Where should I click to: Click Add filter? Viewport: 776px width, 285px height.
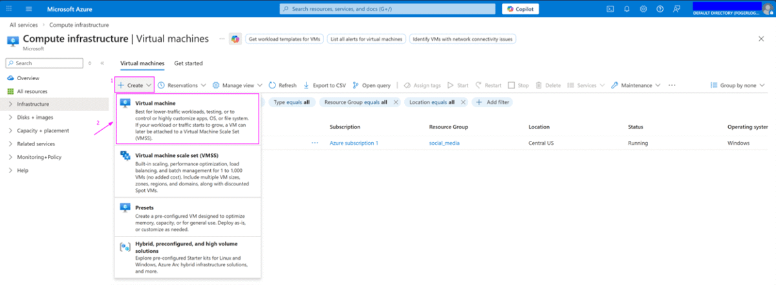tap(493, 102)
